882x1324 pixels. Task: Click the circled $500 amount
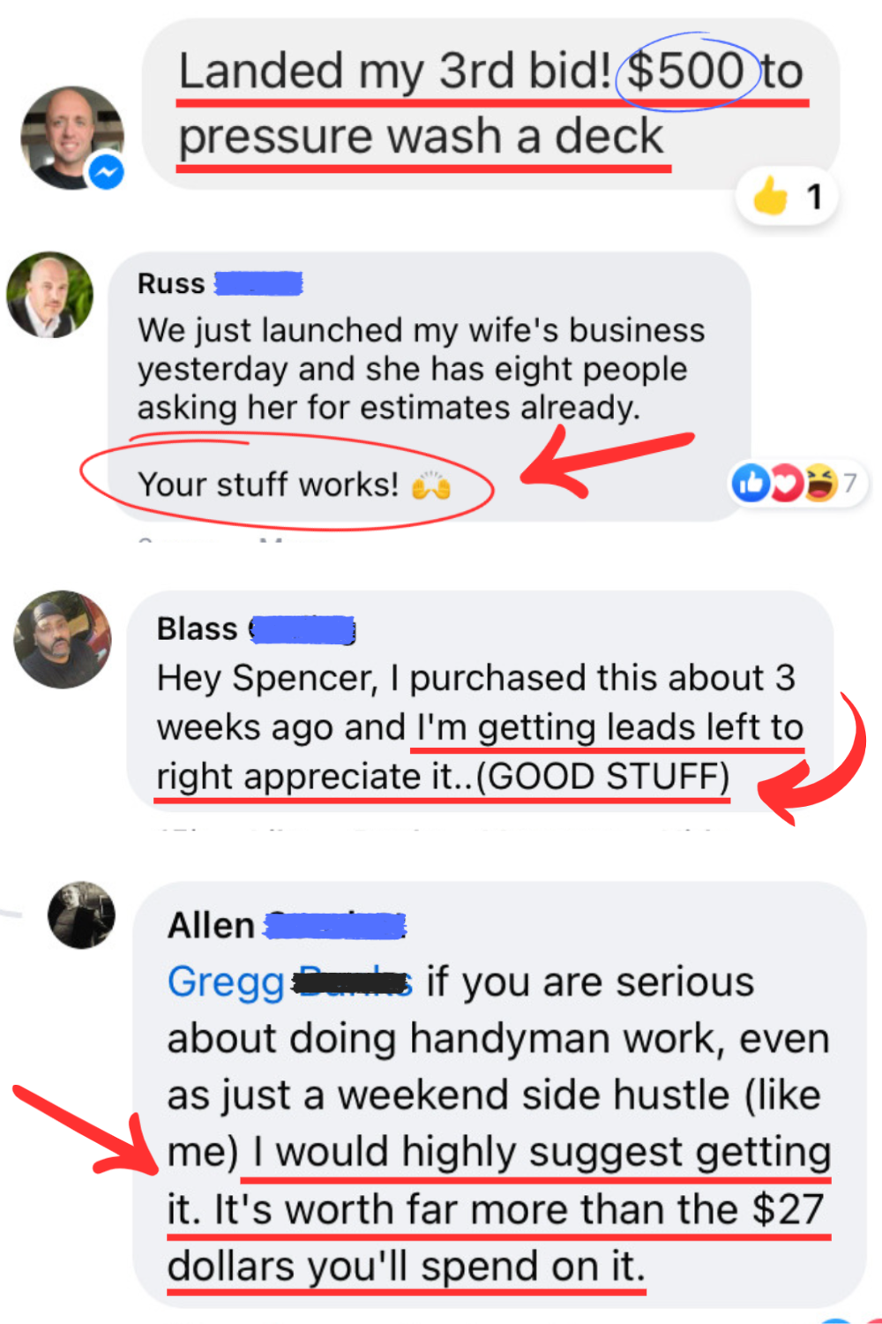tap(685, 71)
